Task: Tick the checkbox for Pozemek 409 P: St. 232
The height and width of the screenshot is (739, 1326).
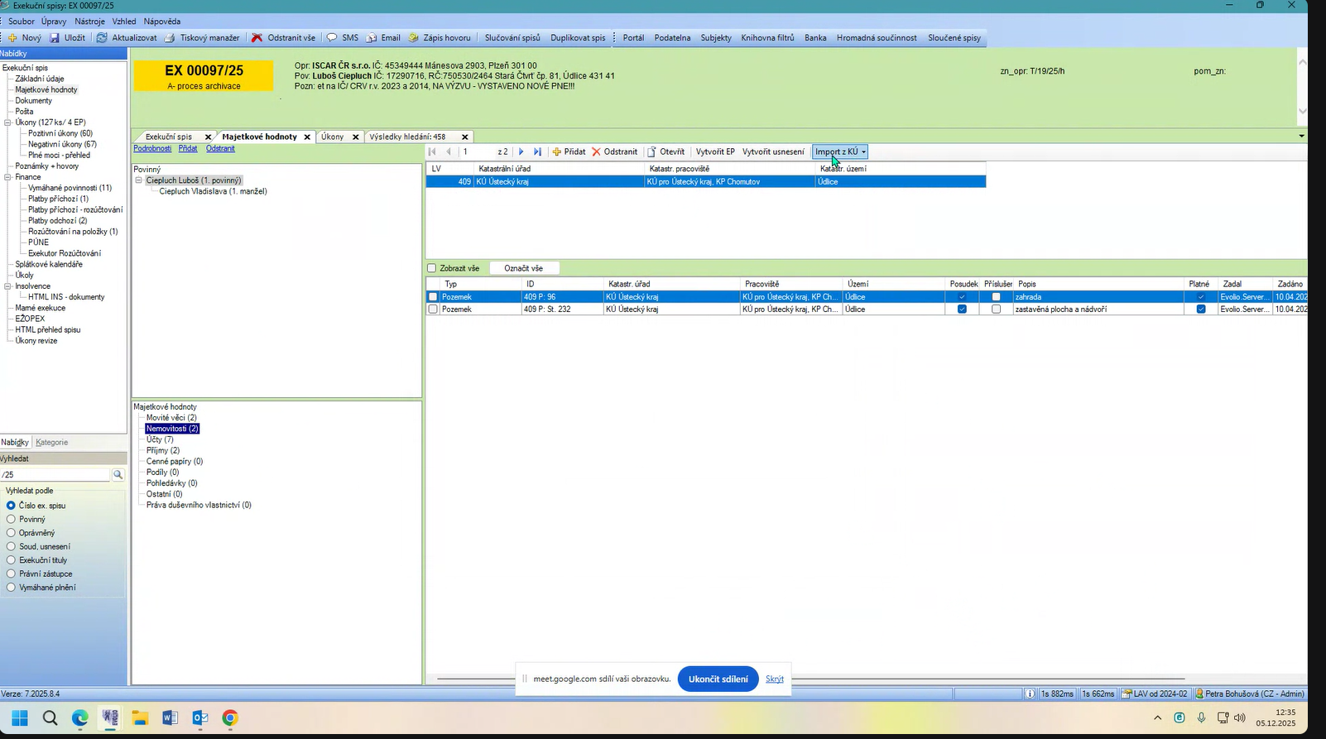Action: coord(433,310)
